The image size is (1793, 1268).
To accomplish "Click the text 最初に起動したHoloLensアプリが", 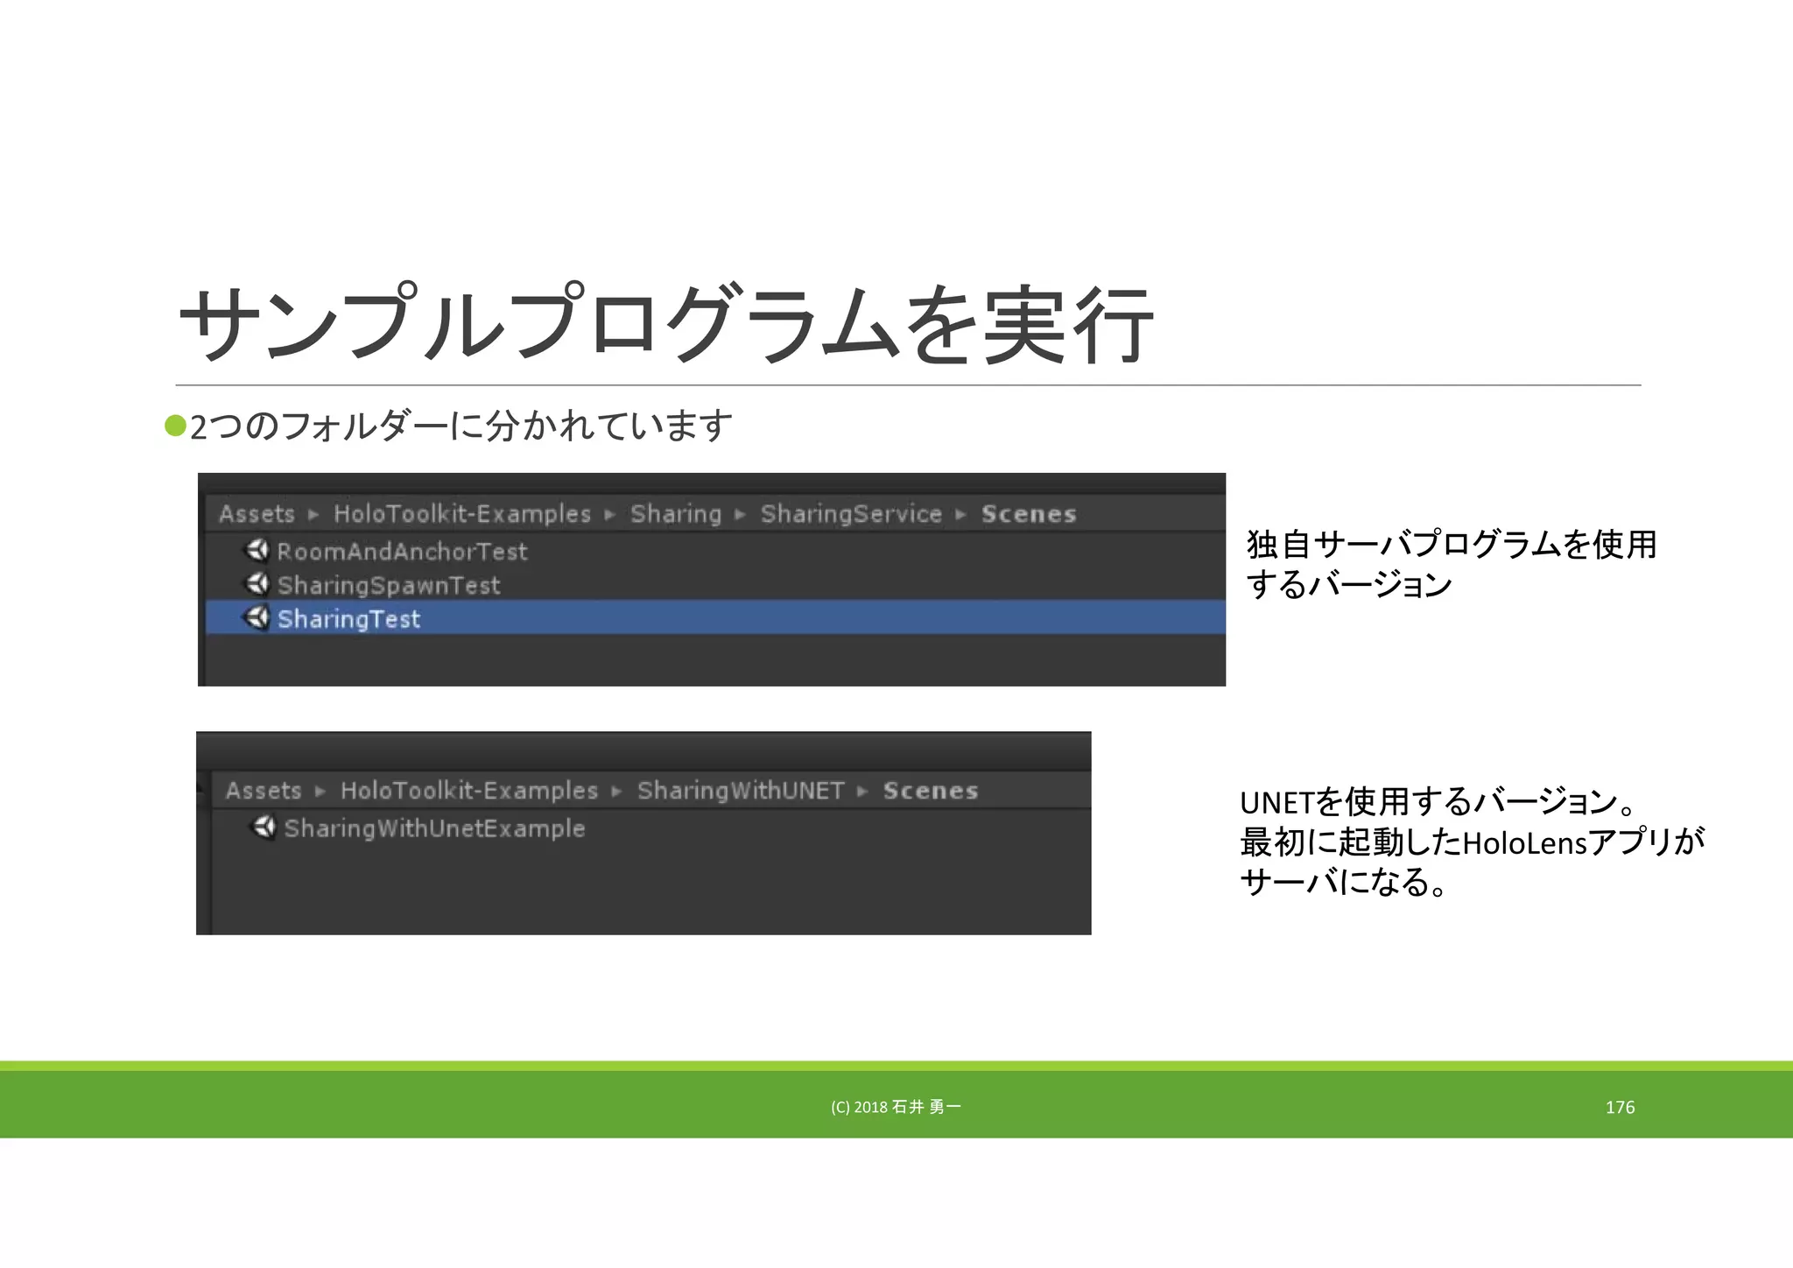I will tap(1473, 842).
